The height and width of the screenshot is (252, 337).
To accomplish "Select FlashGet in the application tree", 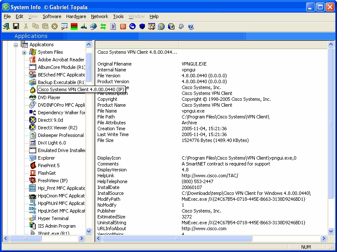I will [47, 173].
